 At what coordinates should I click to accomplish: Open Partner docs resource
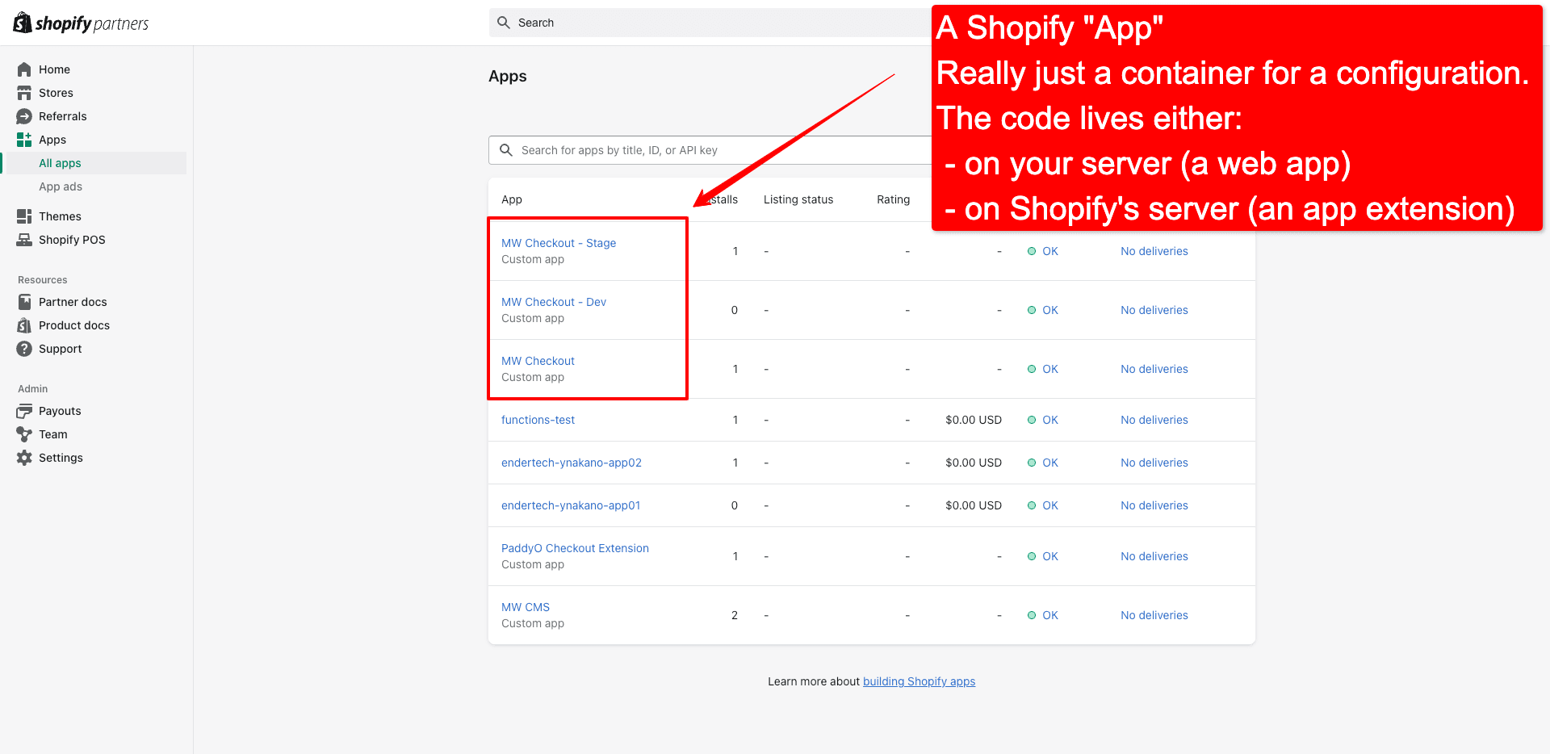[x=73, y=302]
